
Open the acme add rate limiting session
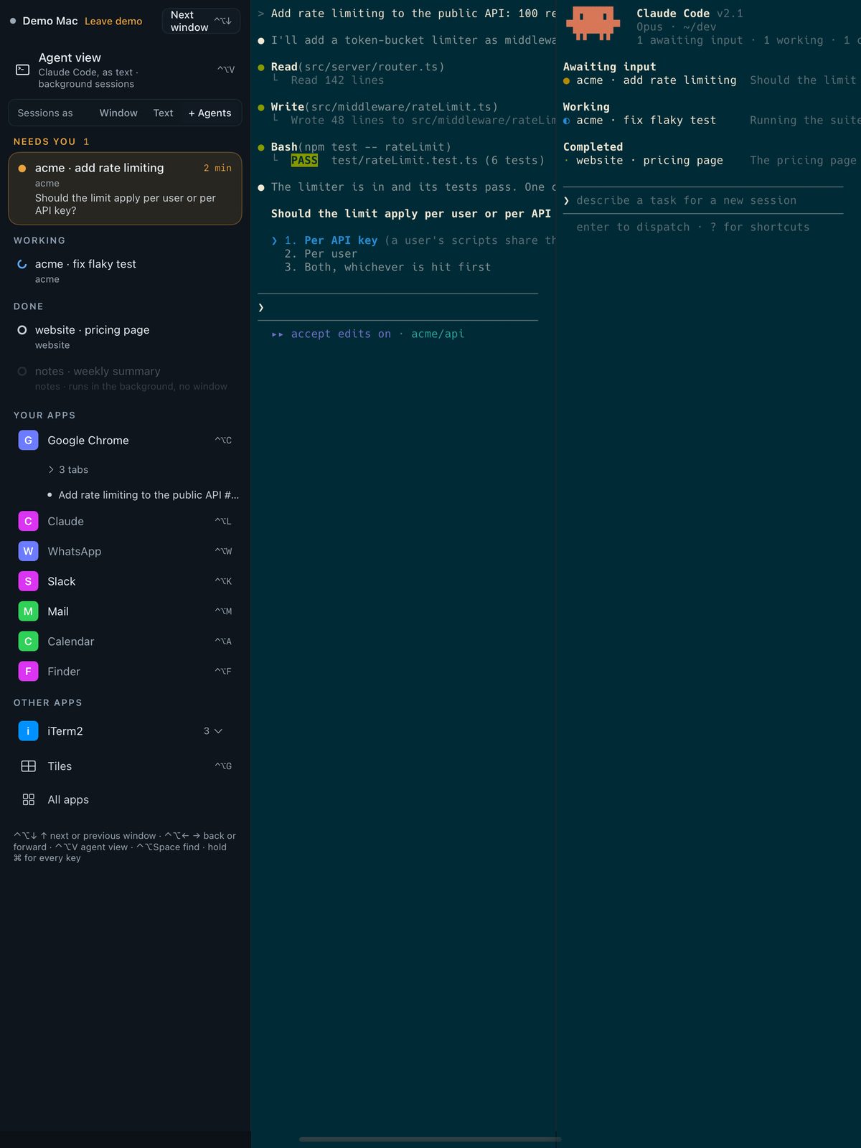pyautogui.click(x=125, y=189)
